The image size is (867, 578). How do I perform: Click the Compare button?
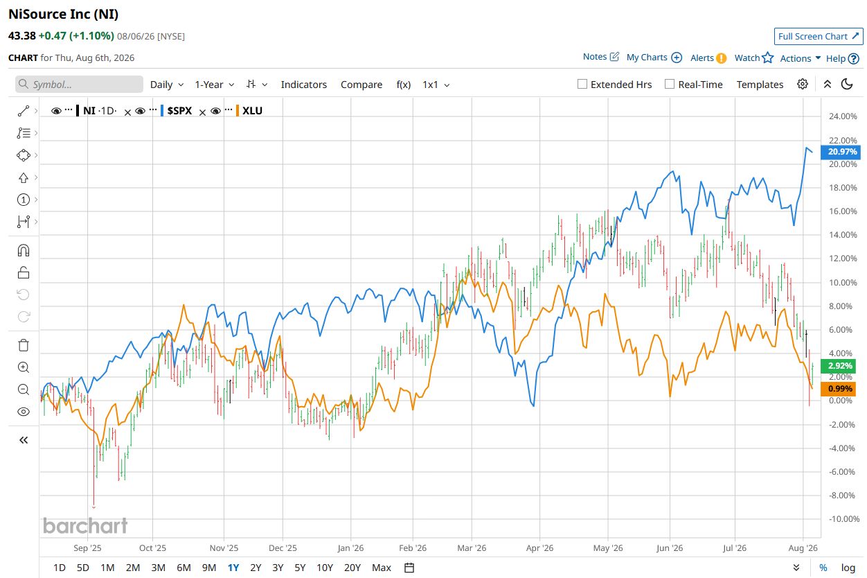[361, 85]
